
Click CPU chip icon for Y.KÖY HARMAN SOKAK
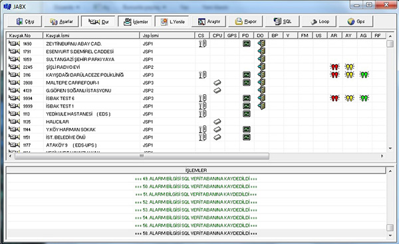[x=217, y=129]
